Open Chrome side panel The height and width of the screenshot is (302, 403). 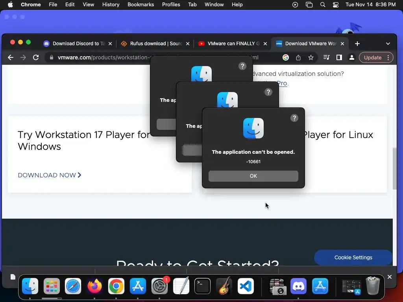339,57
